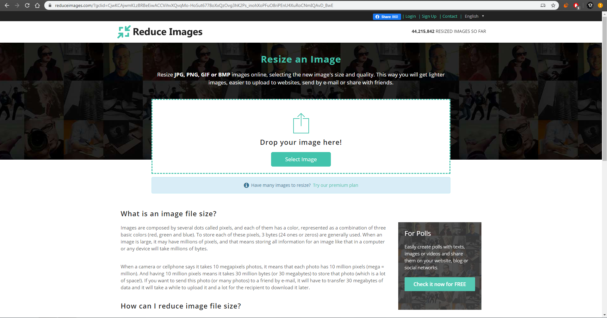Open the black circular profile avatar
Image resolution: width=607 pixels, height=318 pixels.
point(590,5)
